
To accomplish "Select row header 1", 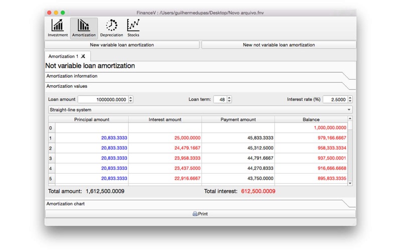I will [52, 138].
